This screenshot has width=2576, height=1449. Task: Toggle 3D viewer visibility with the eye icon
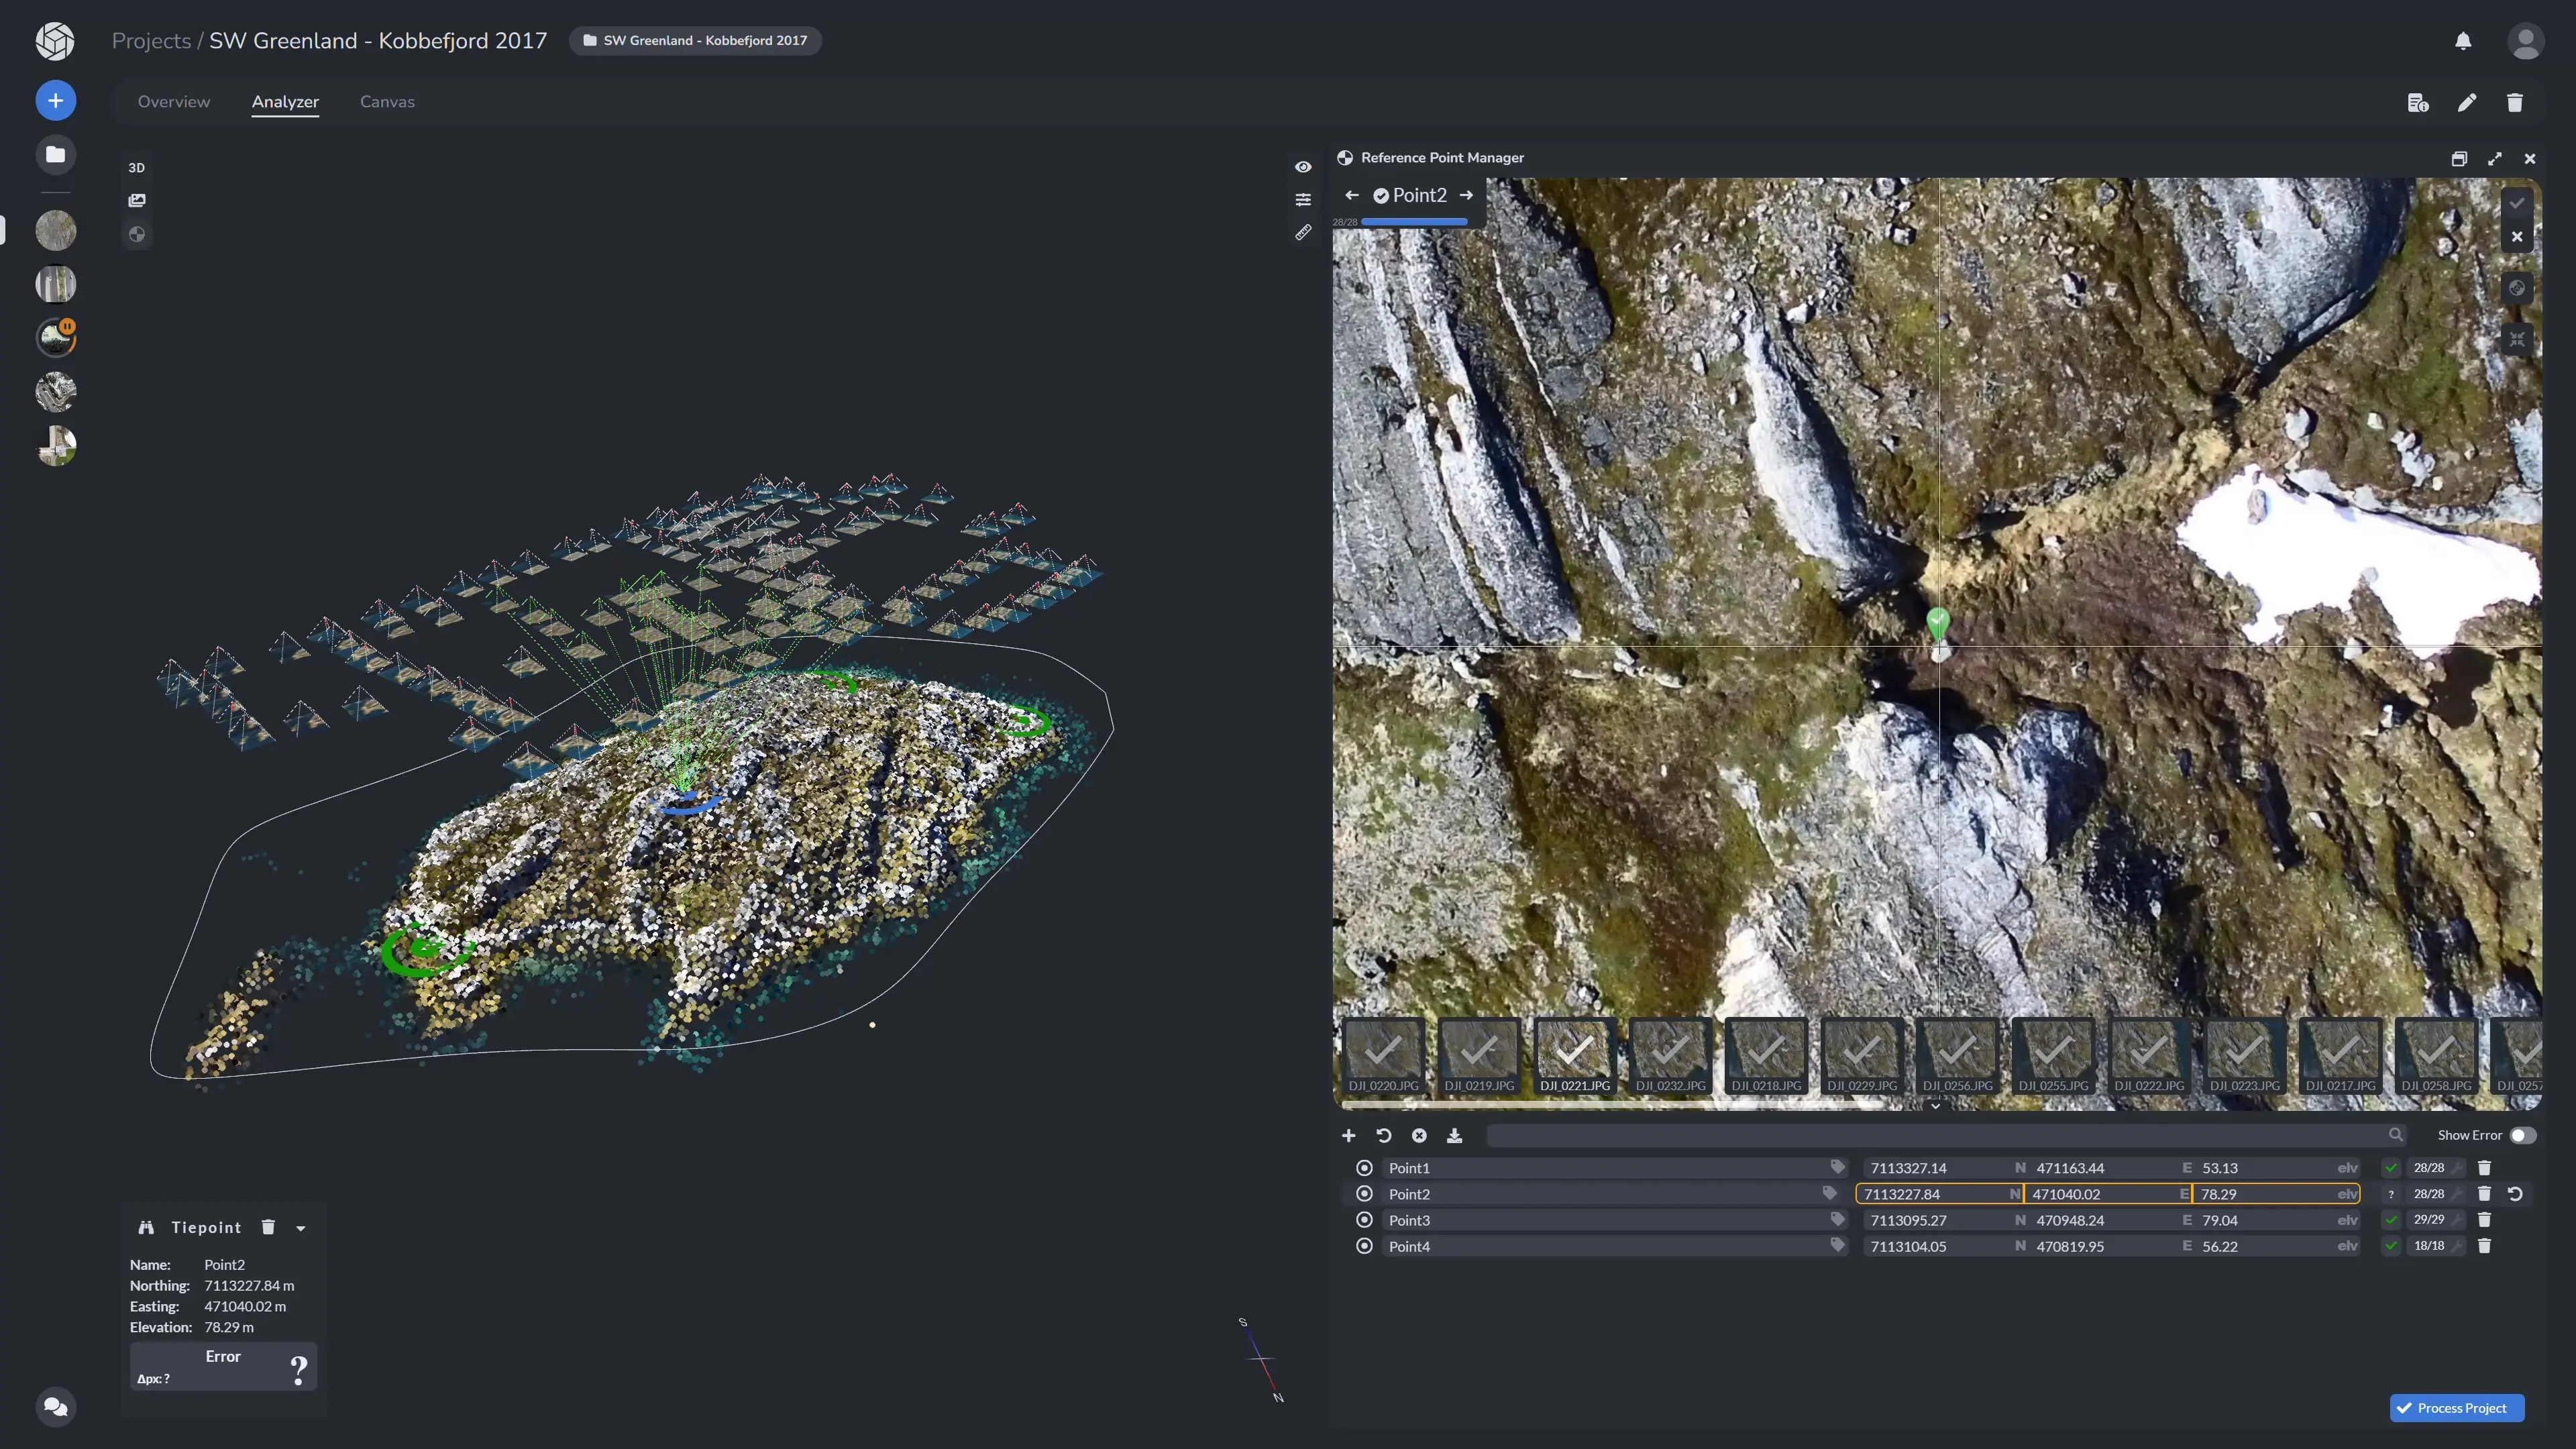(1303, 167)
